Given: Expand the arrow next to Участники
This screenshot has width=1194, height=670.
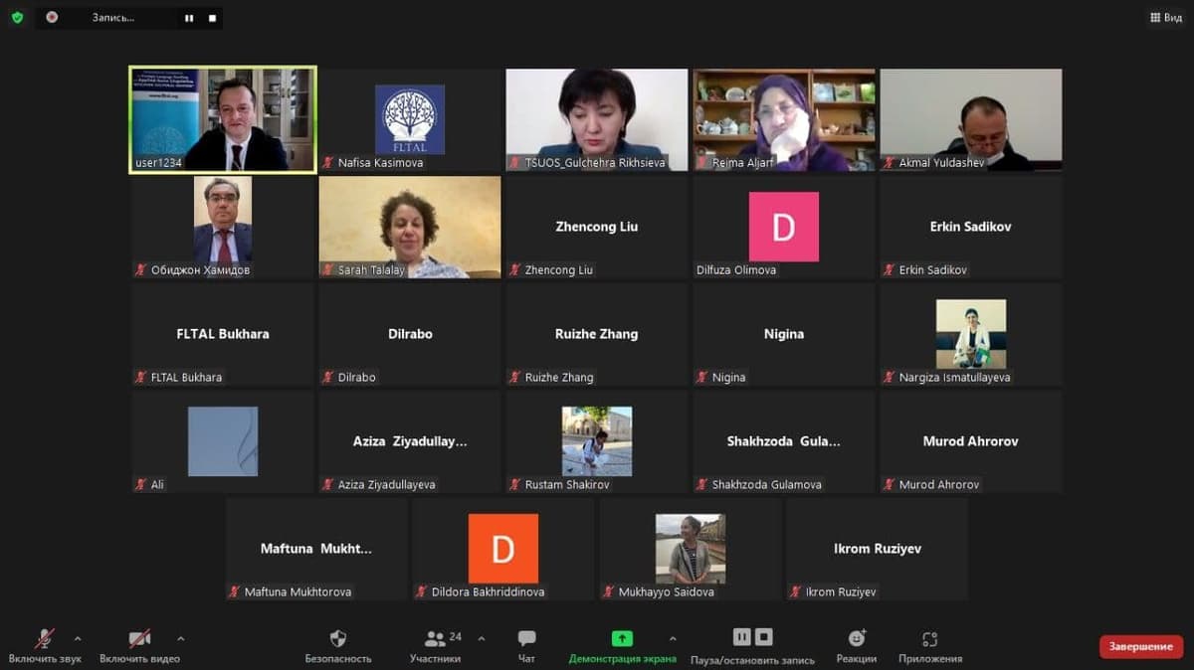Looking at the screenshot, I should 482,638.
